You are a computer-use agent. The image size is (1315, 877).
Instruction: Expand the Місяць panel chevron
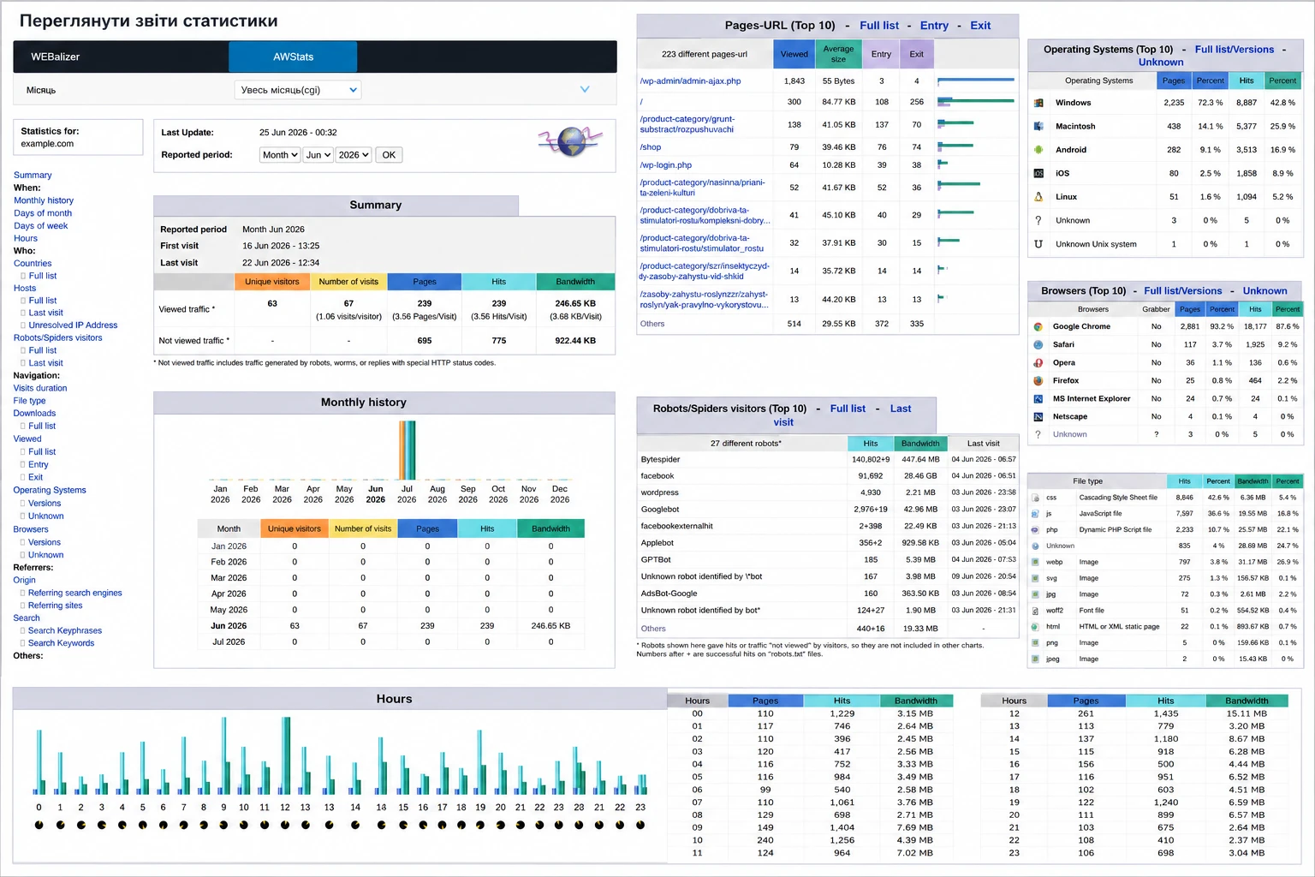click(585, 89)
